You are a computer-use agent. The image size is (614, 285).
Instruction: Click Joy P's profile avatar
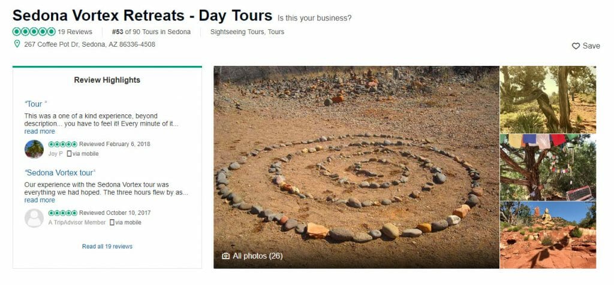34,149
